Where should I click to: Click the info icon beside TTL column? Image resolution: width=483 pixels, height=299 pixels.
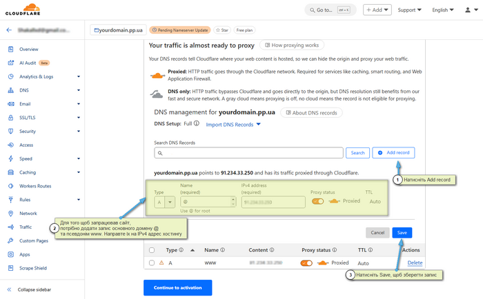pos(371,250)
